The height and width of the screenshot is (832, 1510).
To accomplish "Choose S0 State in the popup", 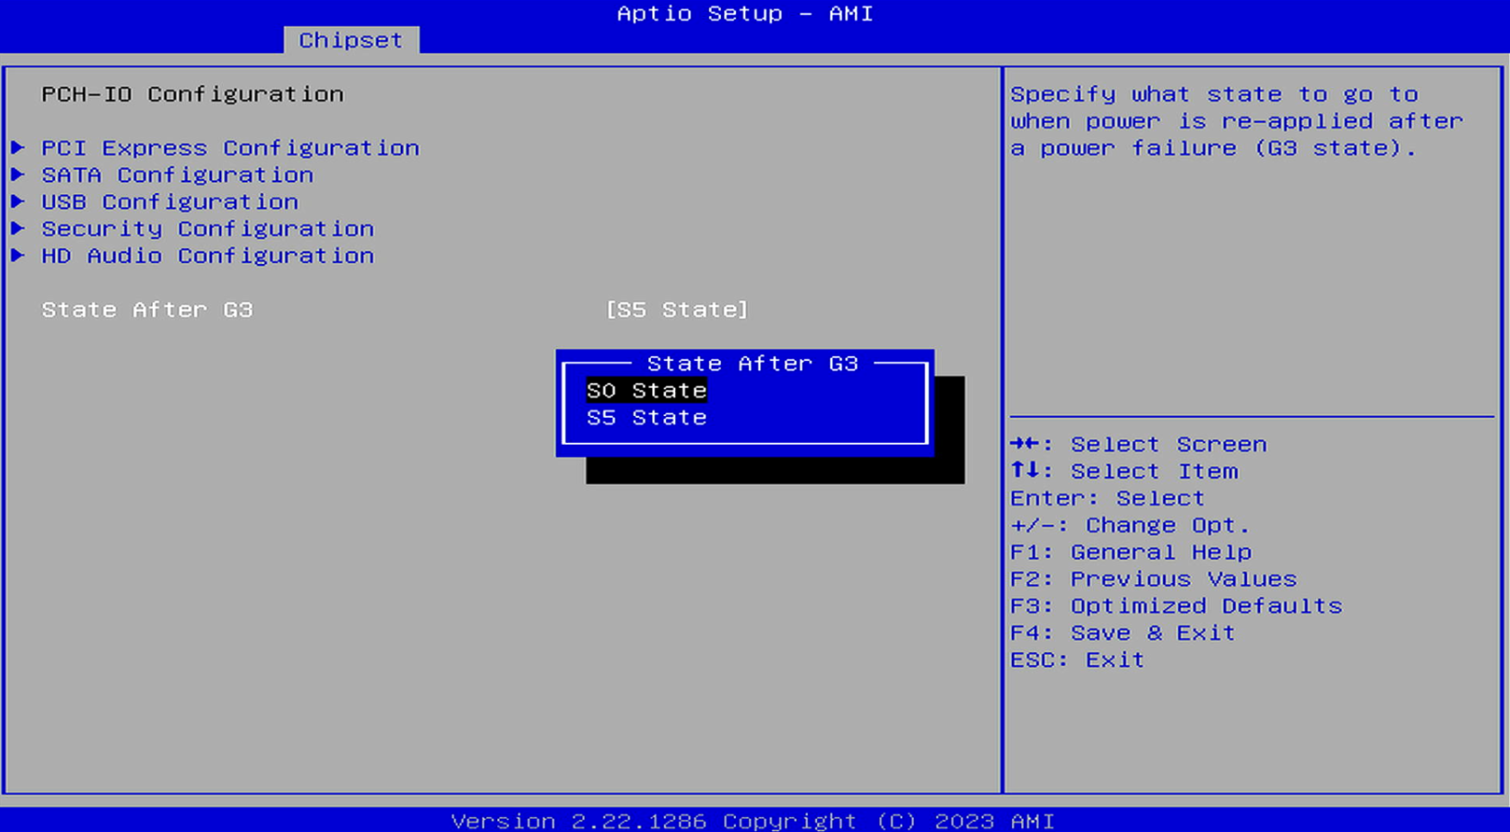I will click(646, 391).
